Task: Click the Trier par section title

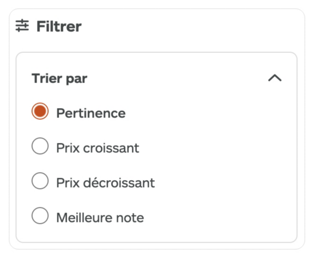Action: [59, 78]
